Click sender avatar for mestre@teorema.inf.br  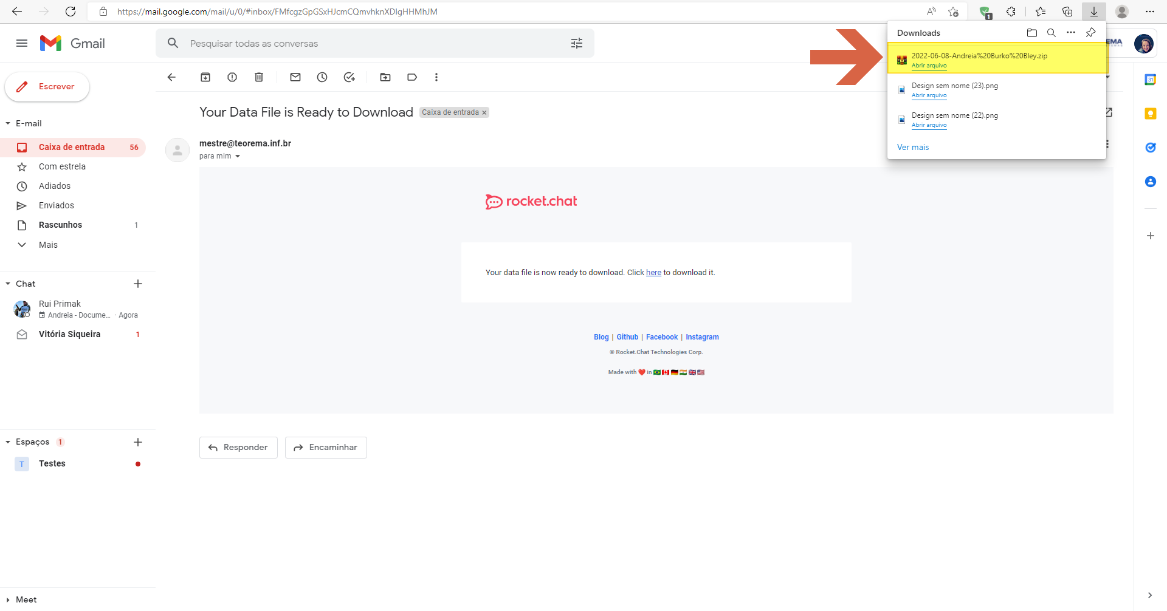click(177, 150)
